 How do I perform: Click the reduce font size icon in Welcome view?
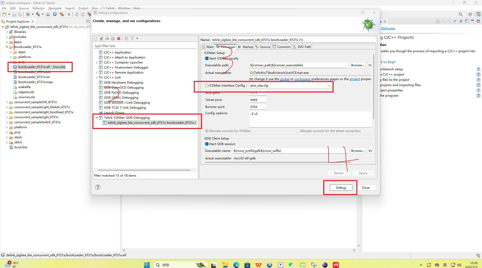tap(455, 21)
